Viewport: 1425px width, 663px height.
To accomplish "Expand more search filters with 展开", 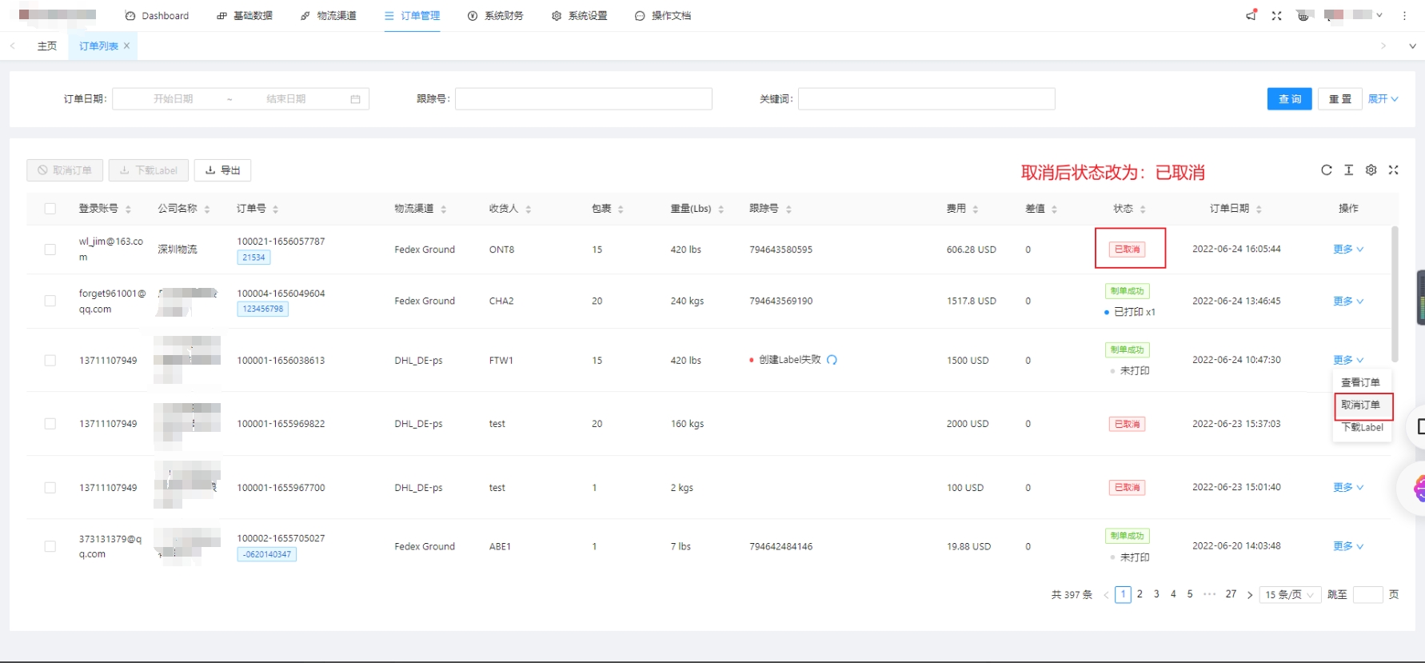I will point(1383,99).
